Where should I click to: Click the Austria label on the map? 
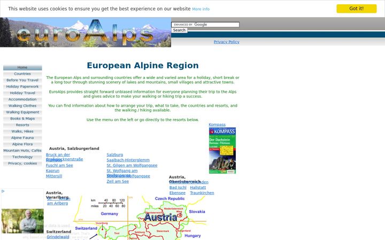(x=160, y=218)
